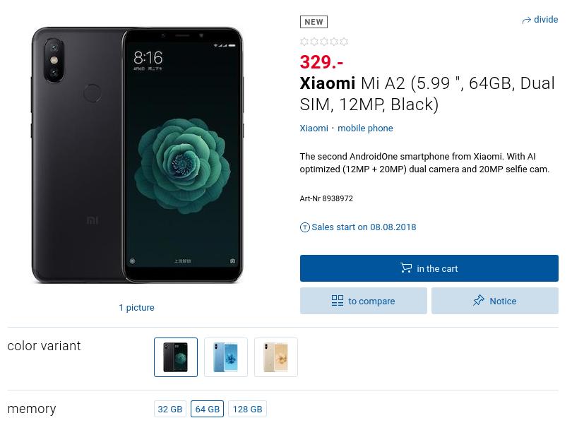572x430 pixels.
Task: Click the fifth rating star
Action: [345, 42]
